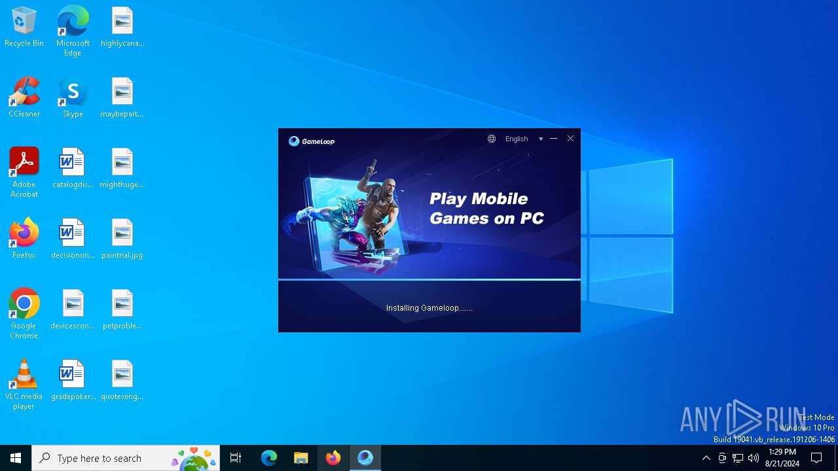Select the quoteseng image file

coord(122,381)
